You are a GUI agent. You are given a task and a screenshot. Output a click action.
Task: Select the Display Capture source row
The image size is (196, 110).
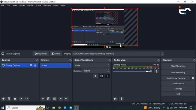pos(19,65)
